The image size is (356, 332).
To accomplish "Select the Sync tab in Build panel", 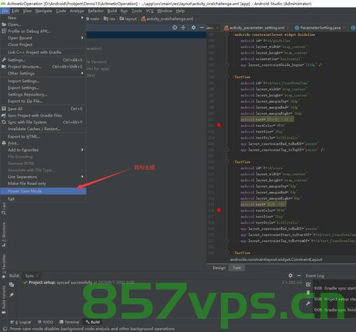I will tap(30, 276).
